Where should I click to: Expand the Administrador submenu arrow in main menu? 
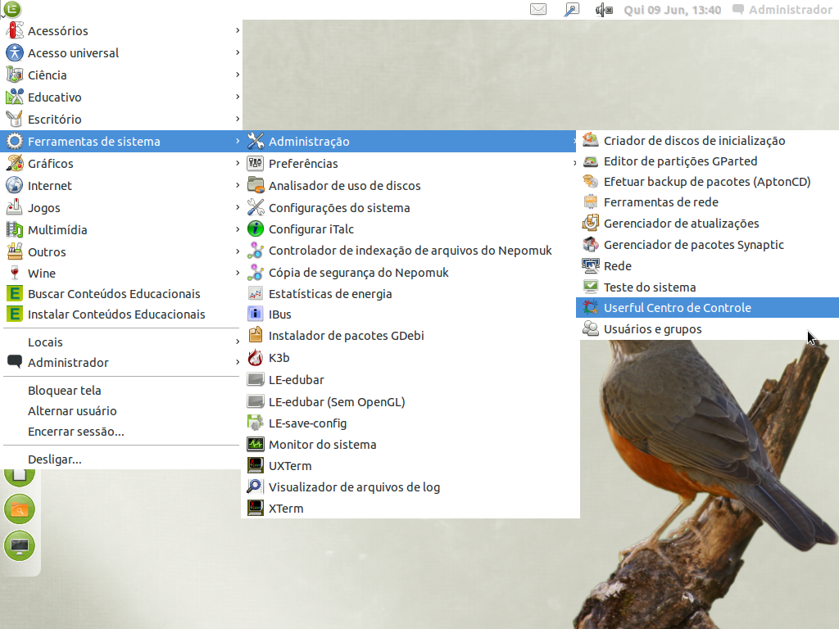[237, 362]
